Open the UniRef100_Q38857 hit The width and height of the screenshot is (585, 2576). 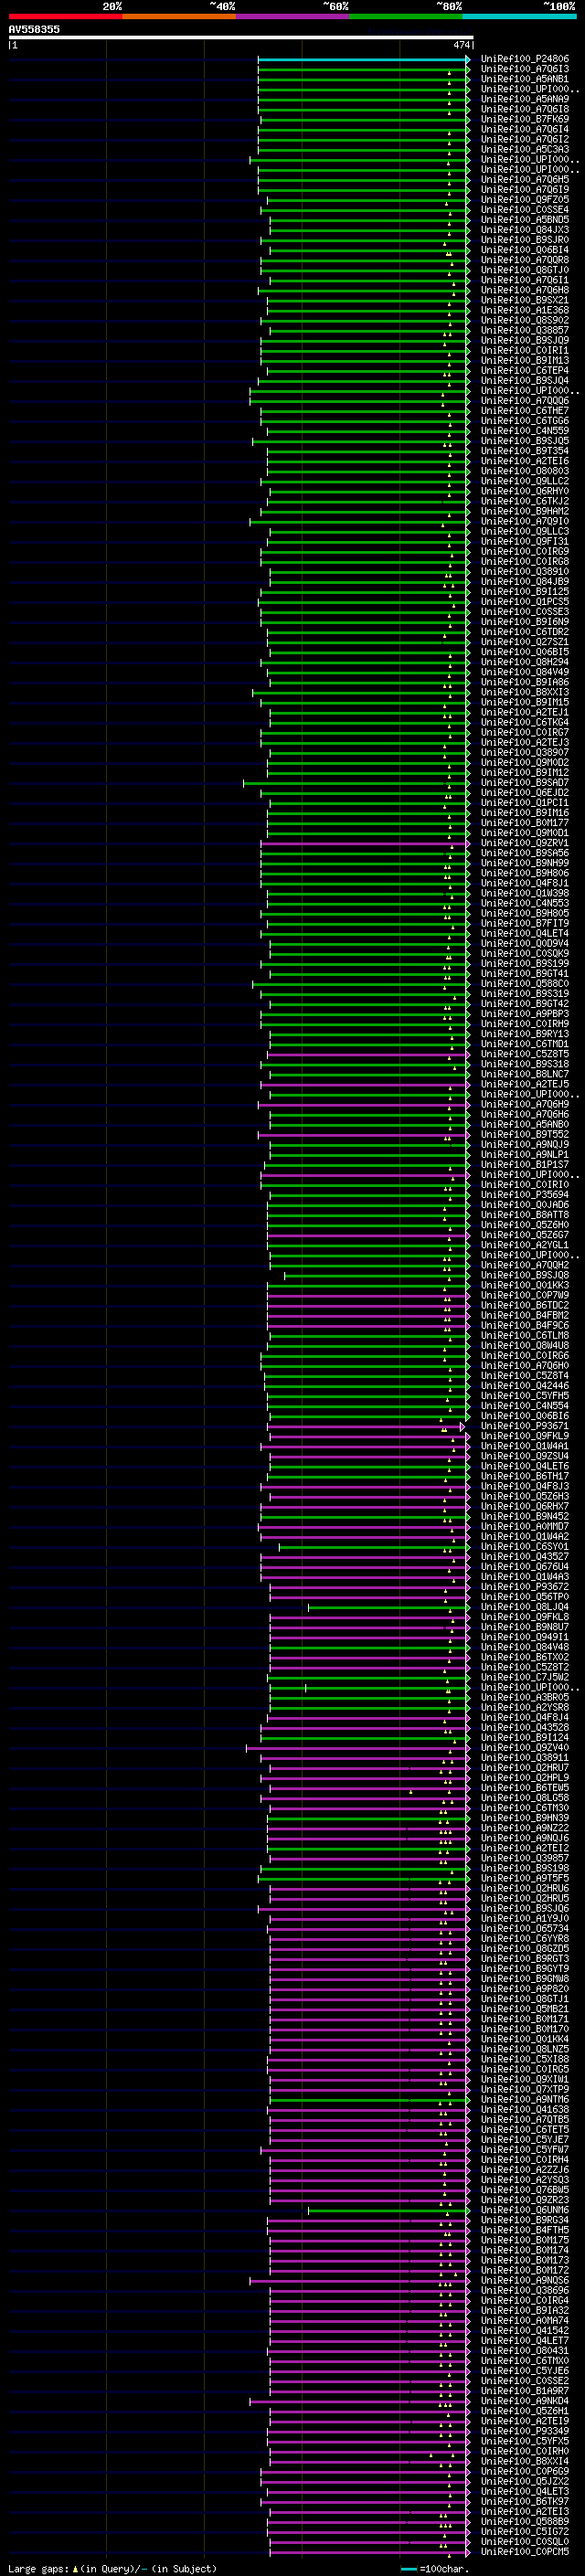[x=525, y=330]
